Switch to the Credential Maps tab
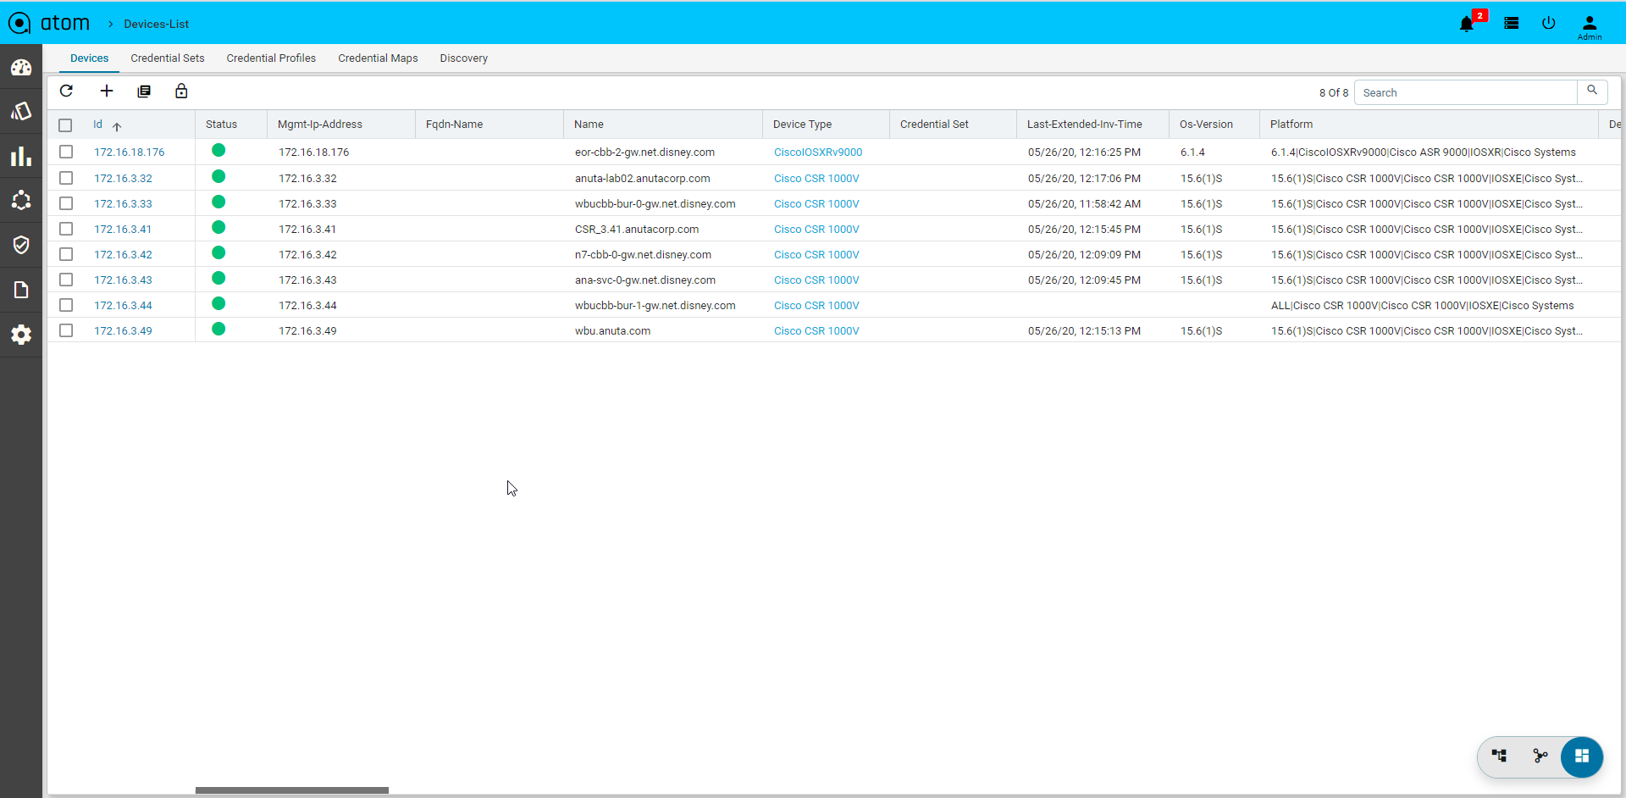The width and height of the screenshot is (1626, 798). pyautogui.click(x=378, y=58)
